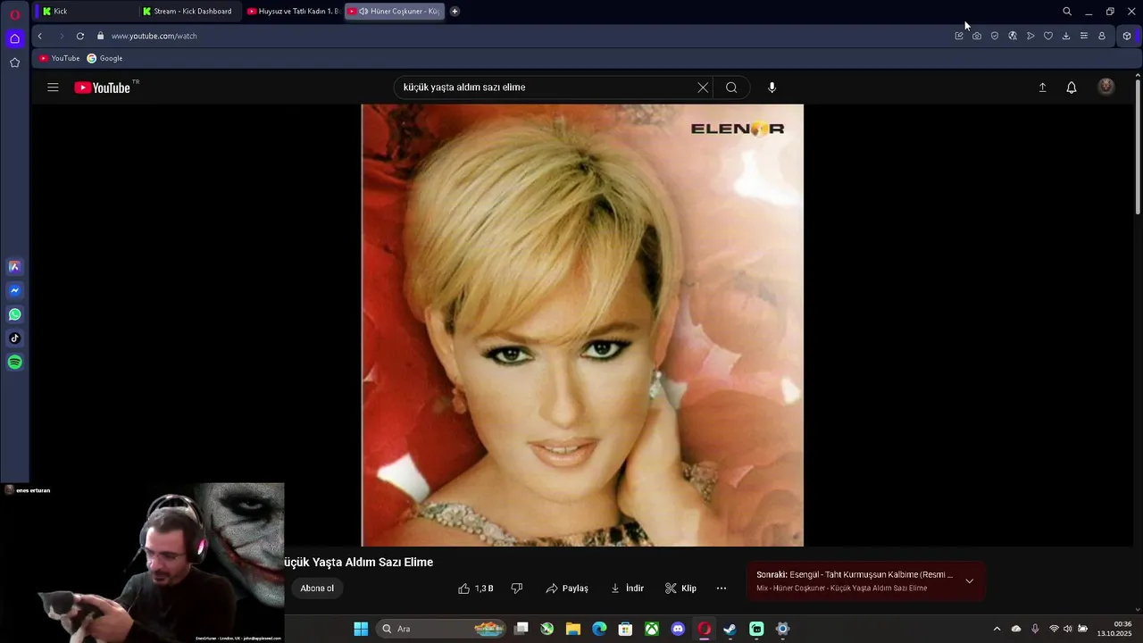This screenshot has width=1143, height=643.
Task: Open Opera snapshot camera tool
Action: [977, 36]
